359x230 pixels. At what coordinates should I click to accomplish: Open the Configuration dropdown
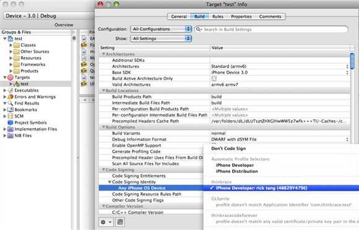pyautogui.click(x=161, y=29)
